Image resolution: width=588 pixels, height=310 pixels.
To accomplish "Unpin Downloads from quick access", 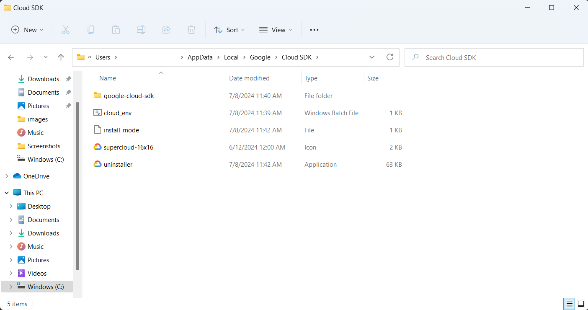I will point(68,79).
